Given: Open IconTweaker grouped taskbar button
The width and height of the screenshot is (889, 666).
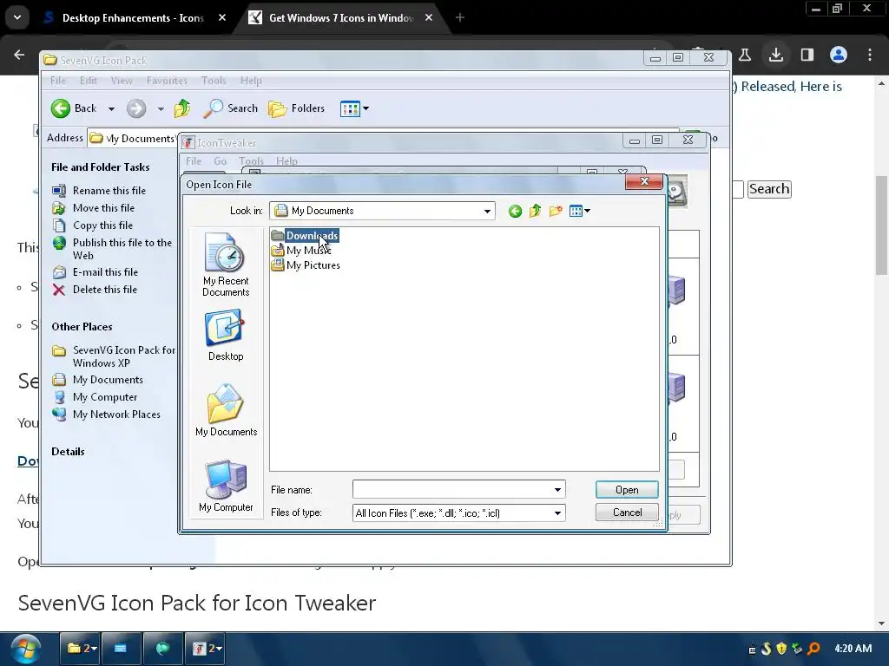Looking at the screenshot, I should click(x=206, y=648).
